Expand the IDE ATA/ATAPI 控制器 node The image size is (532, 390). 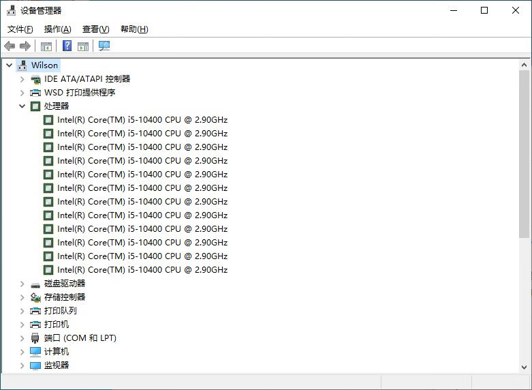click(x=22, y=79)
